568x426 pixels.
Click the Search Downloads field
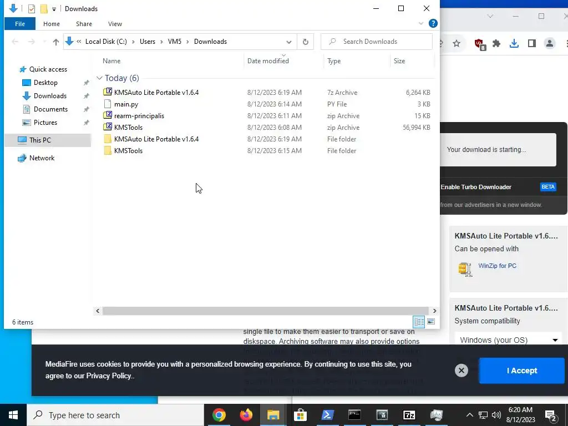coord(377,42)
